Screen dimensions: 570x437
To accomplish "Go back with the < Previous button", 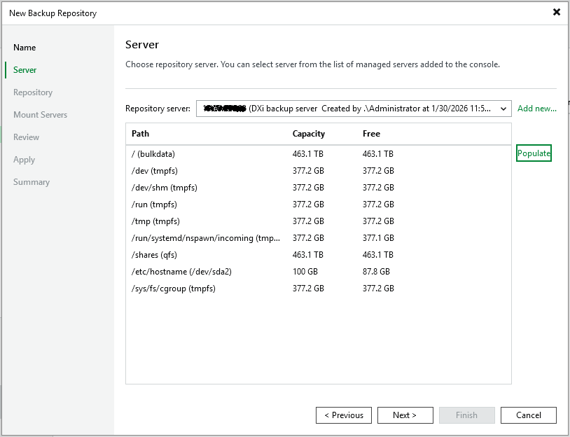I will tap(344, 415).
